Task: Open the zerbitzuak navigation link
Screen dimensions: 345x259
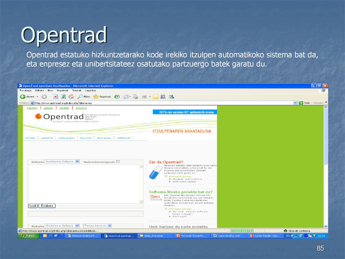Action: point(123,138)
